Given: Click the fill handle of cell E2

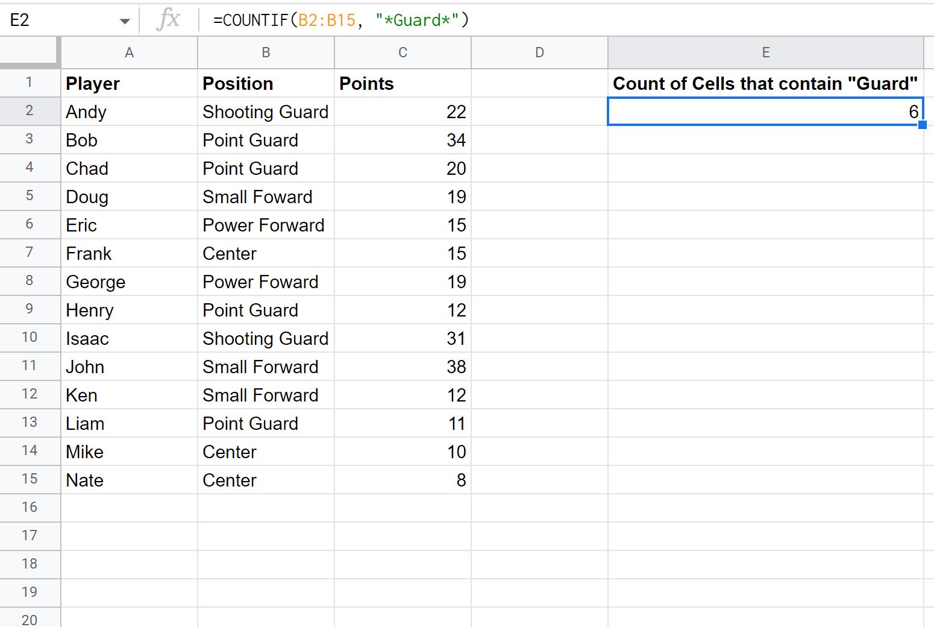Looking at the screenshot, I should tap(923, 125).
